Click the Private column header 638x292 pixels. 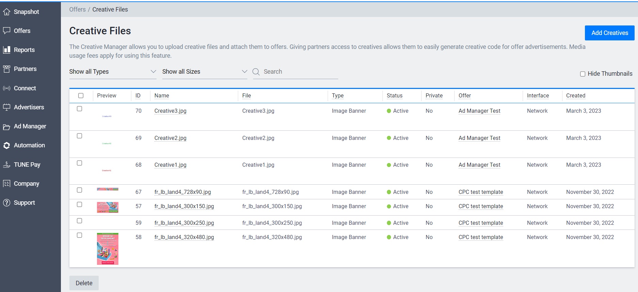434,96
